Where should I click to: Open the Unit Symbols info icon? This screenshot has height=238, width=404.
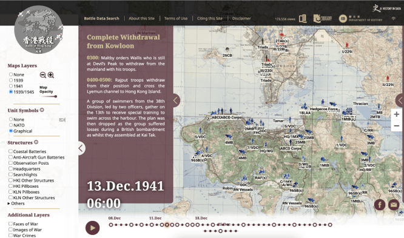point(42,110)
